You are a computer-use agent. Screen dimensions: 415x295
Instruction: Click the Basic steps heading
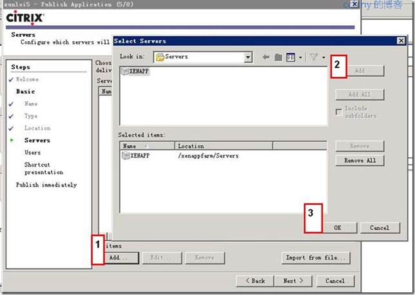(x=25, y=92)
